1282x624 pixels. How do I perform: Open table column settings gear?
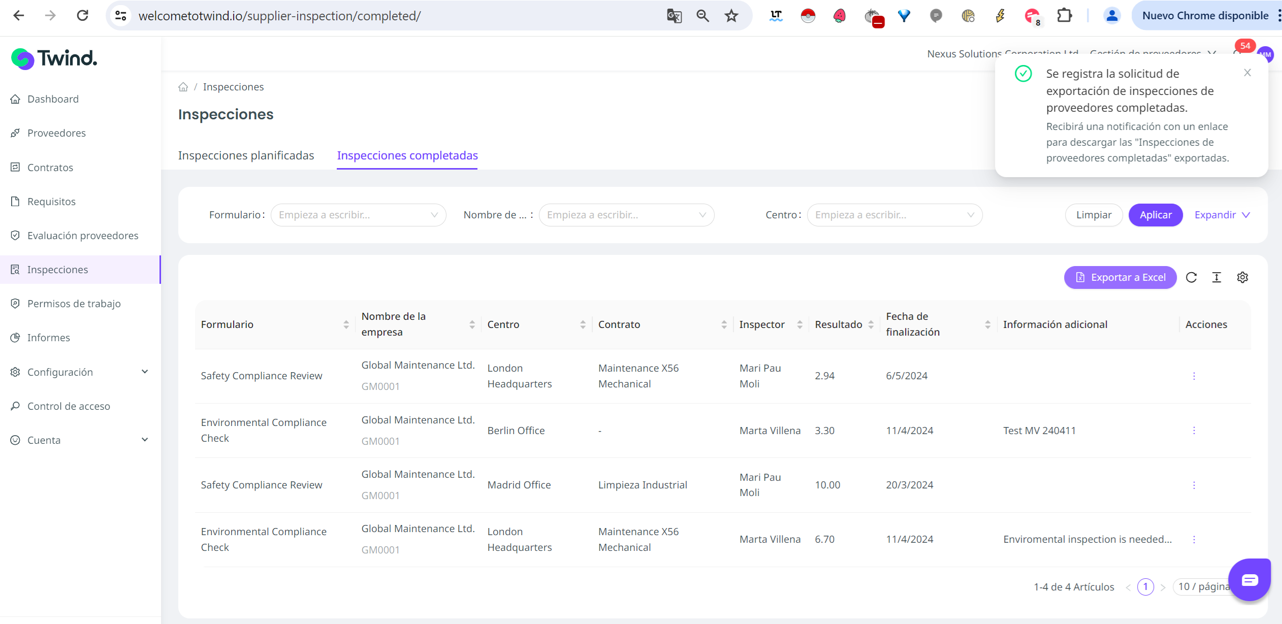pos(1242,277)
